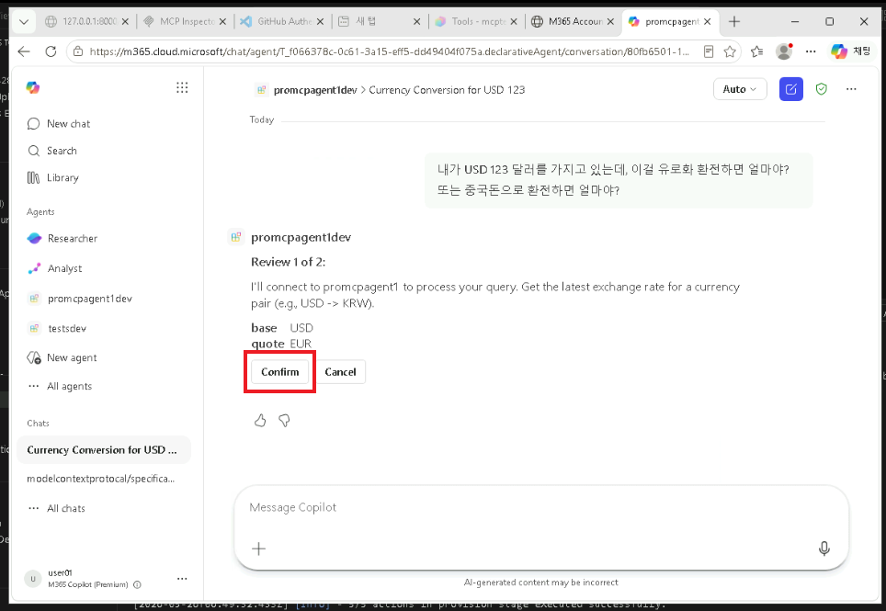
Task: Switch to the 새 탭 tab
Action: click(379, 21)
